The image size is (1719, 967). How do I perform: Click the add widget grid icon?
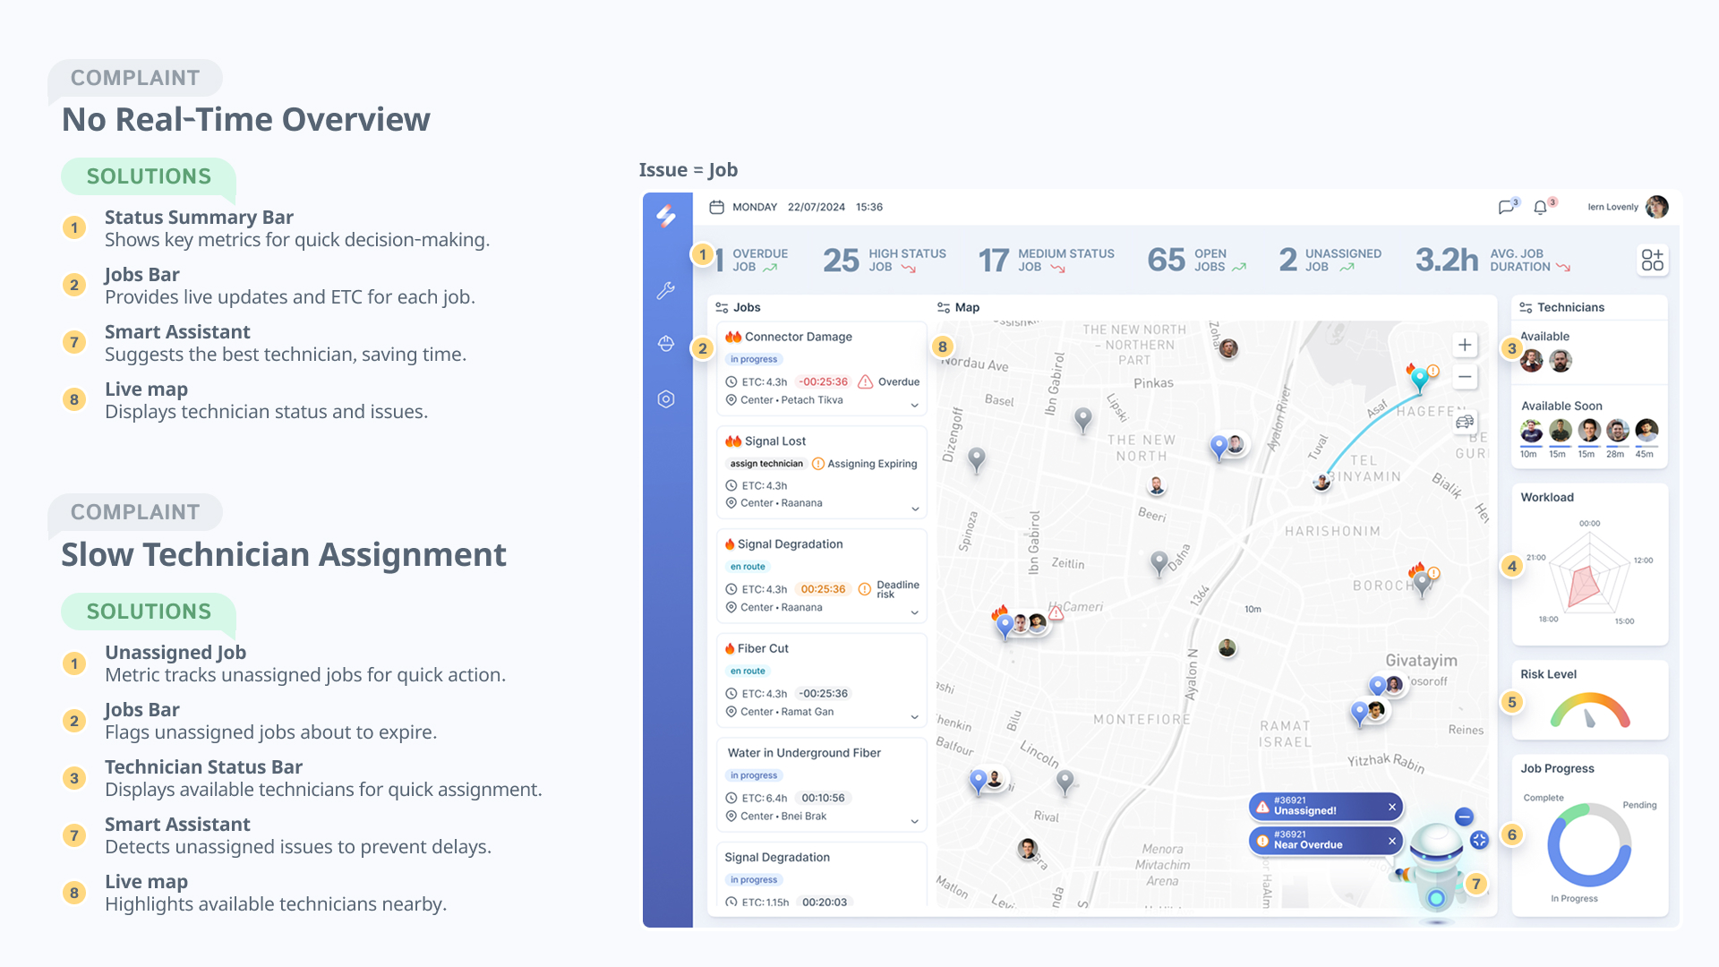1652,261
